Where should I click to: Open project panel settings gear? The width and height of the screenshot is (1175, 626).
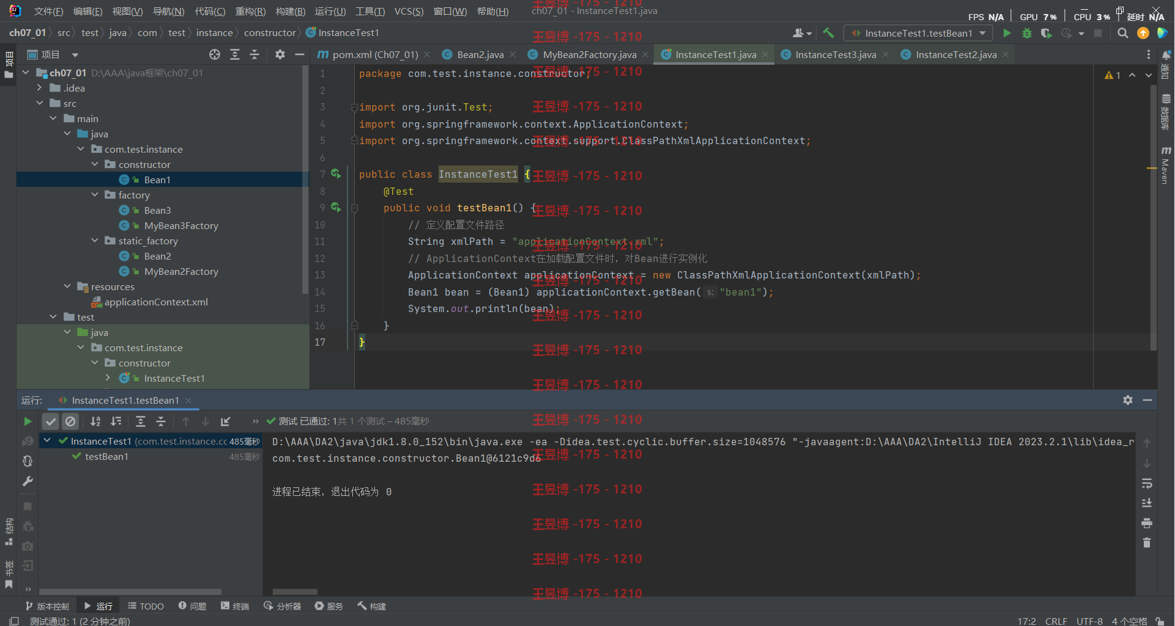[280, 54]
